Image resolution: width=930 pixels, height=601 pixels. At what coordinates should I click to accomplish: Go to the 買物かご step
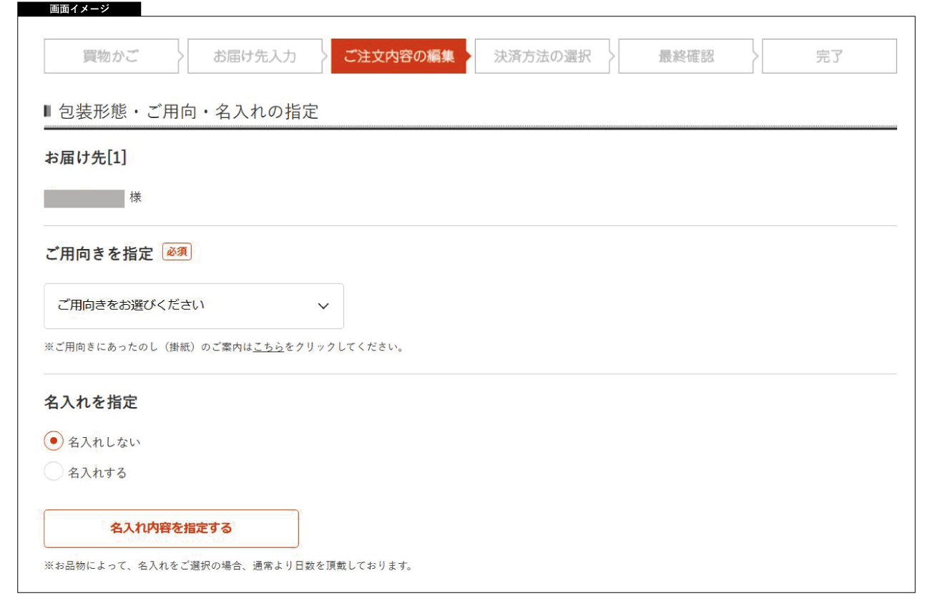(x=111, y=57)
